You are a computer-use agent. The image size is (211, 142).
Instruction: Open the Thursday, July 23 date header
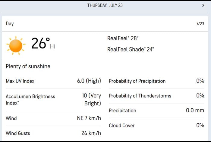105,5
